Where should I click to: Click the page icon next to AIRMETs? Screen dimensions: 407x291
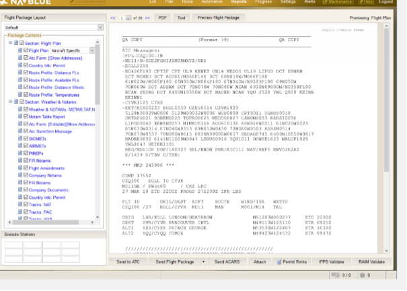pyautogui.click(x=20, y=146)
